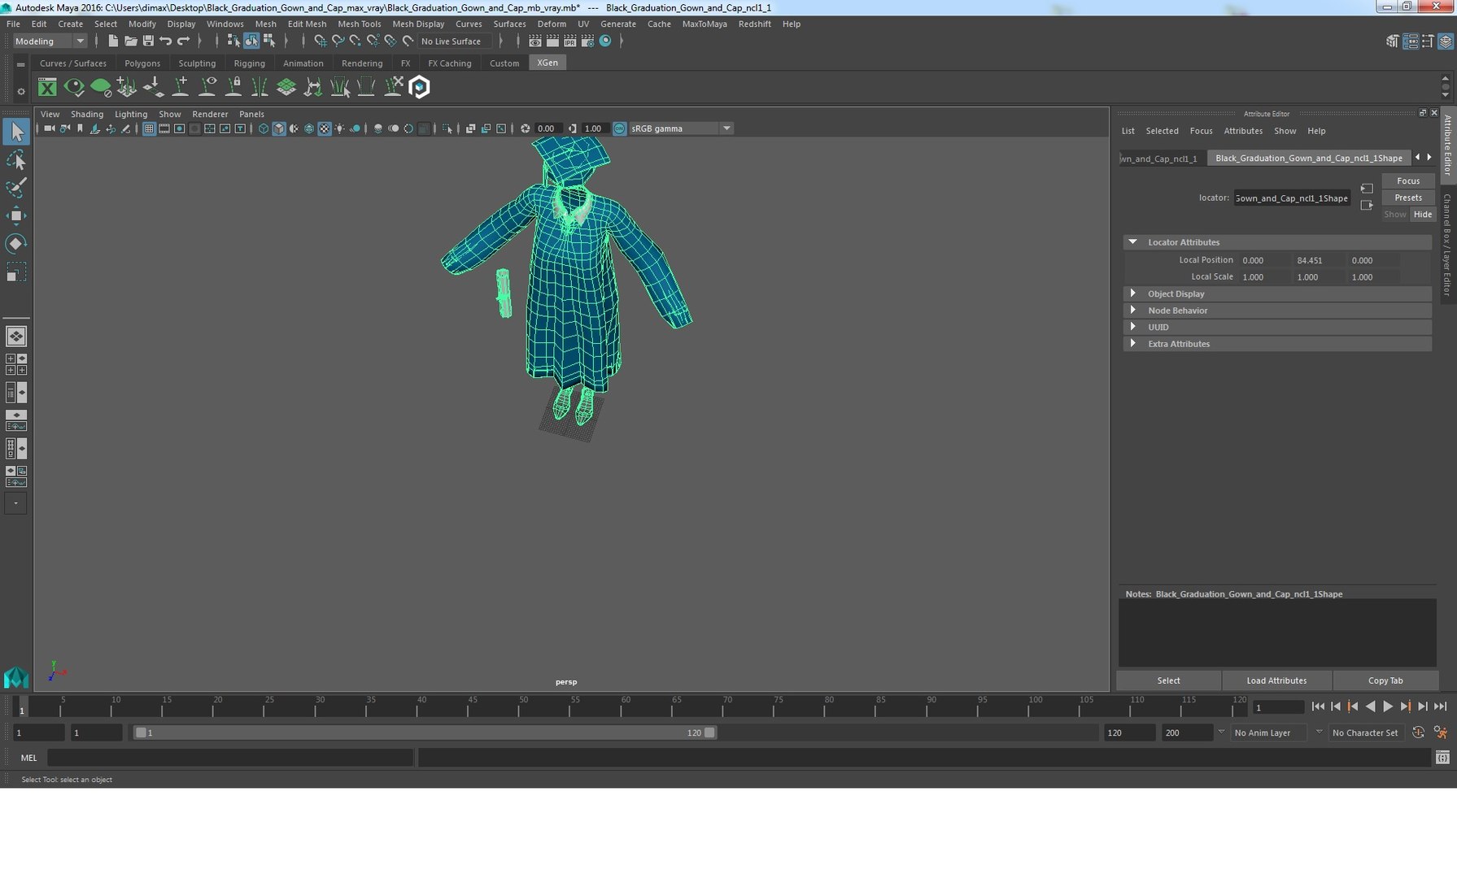The image size is (1457, 878).
Task: Expand the Object Display section
Action: [1132, 293]
